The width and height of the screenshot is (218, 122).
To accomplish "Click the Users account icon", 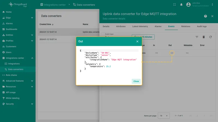I will (x=4, y=52).
